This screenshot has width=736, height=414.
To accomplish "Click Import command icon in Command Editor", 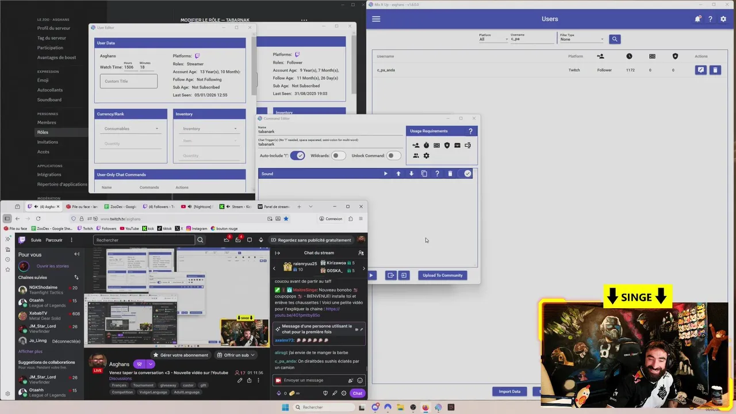I will 404,275.
